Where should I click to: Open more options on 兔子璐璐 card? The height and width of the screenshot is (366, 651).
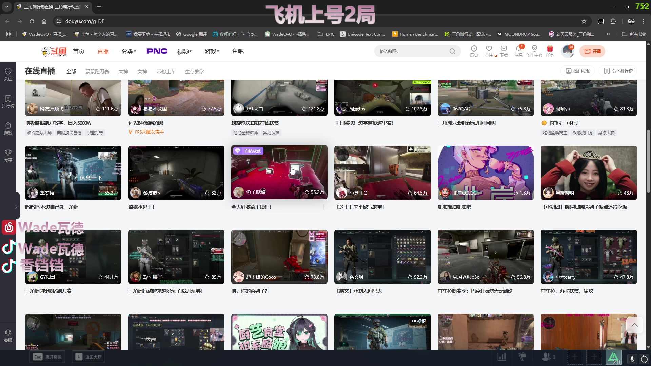323,207
